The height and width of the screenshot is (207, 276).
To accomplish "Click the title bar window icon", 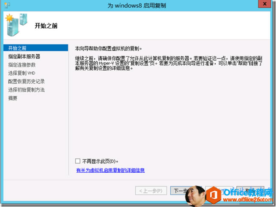I will tap(7, 5).
